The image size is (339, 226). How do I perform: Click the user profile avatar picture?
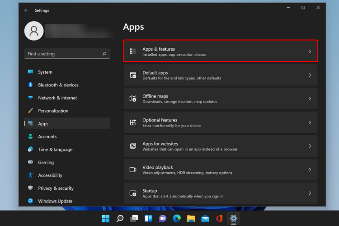[x=34, y=30]
